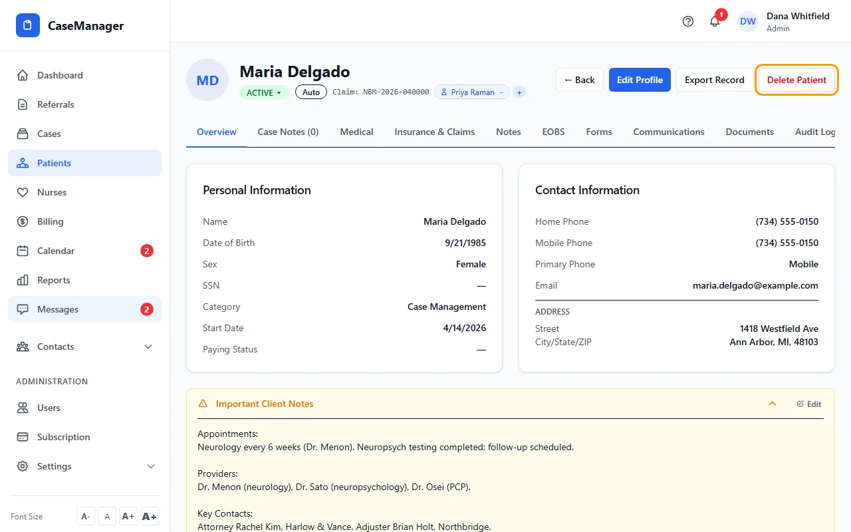Viewport: 851px width, 532px height.
Task: Click the Edit Profile button
Action: tap(640, 80)
